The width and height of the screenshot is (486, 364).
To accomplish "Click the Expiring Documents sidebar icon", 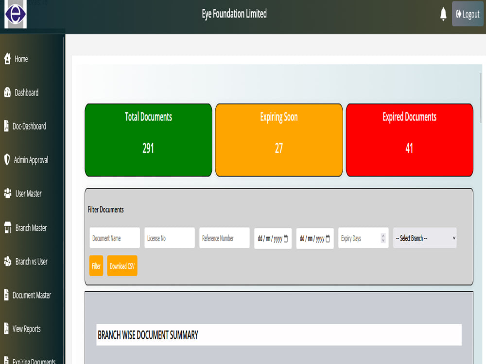I will 6,360.
